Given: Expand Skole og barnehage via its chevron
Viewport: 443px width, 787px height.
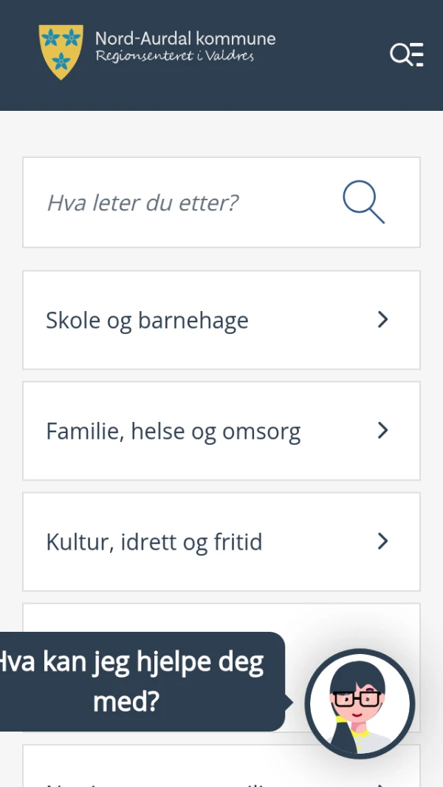Looking at the screenshot, I should click(x=382, y=319).
